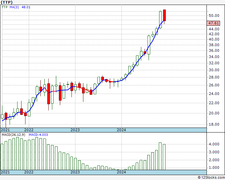
Task: Click the highlighted 47.61 current price tag
Action: tap(213, 23)
